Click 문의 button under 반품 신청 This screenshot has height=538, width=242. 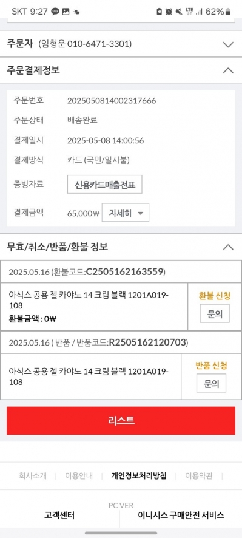click(211, 383)
